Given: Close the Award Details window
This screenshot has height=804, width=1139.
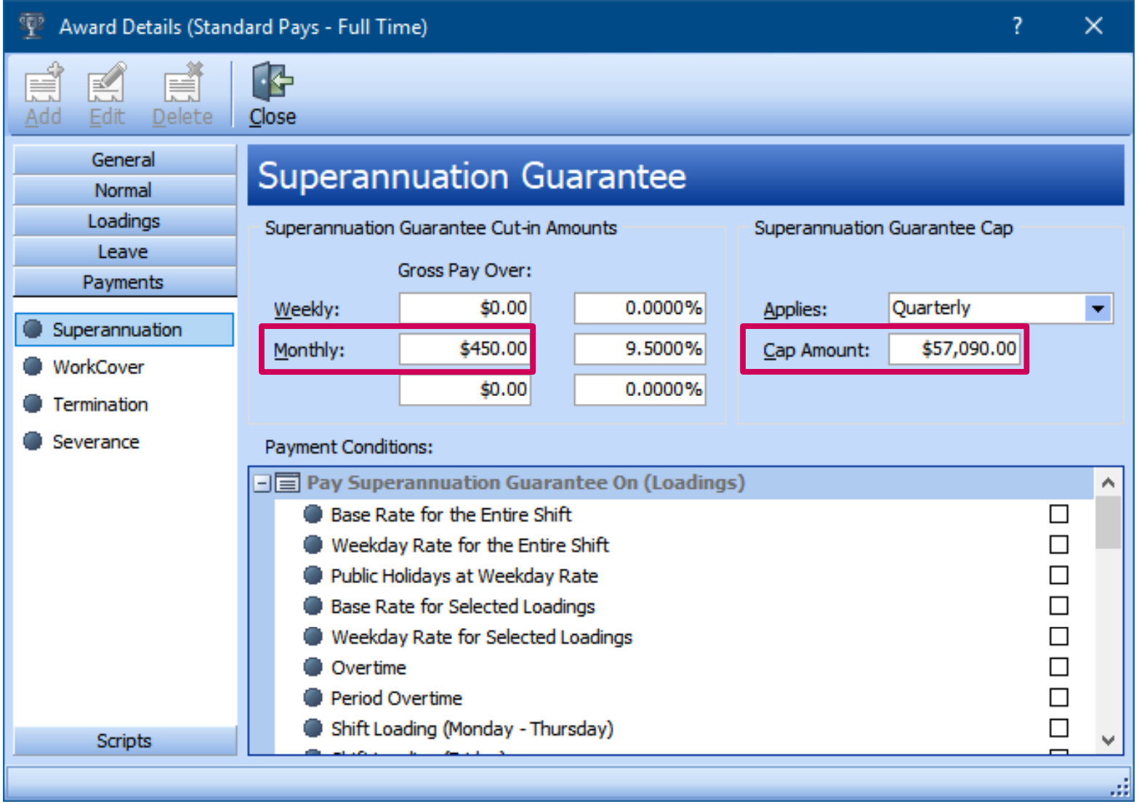Looking at the screenshot, I should [x=1093, y=26].
